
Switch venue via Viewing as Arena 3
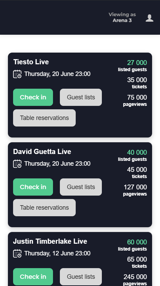pyautogui.click(x=122, y=17)
